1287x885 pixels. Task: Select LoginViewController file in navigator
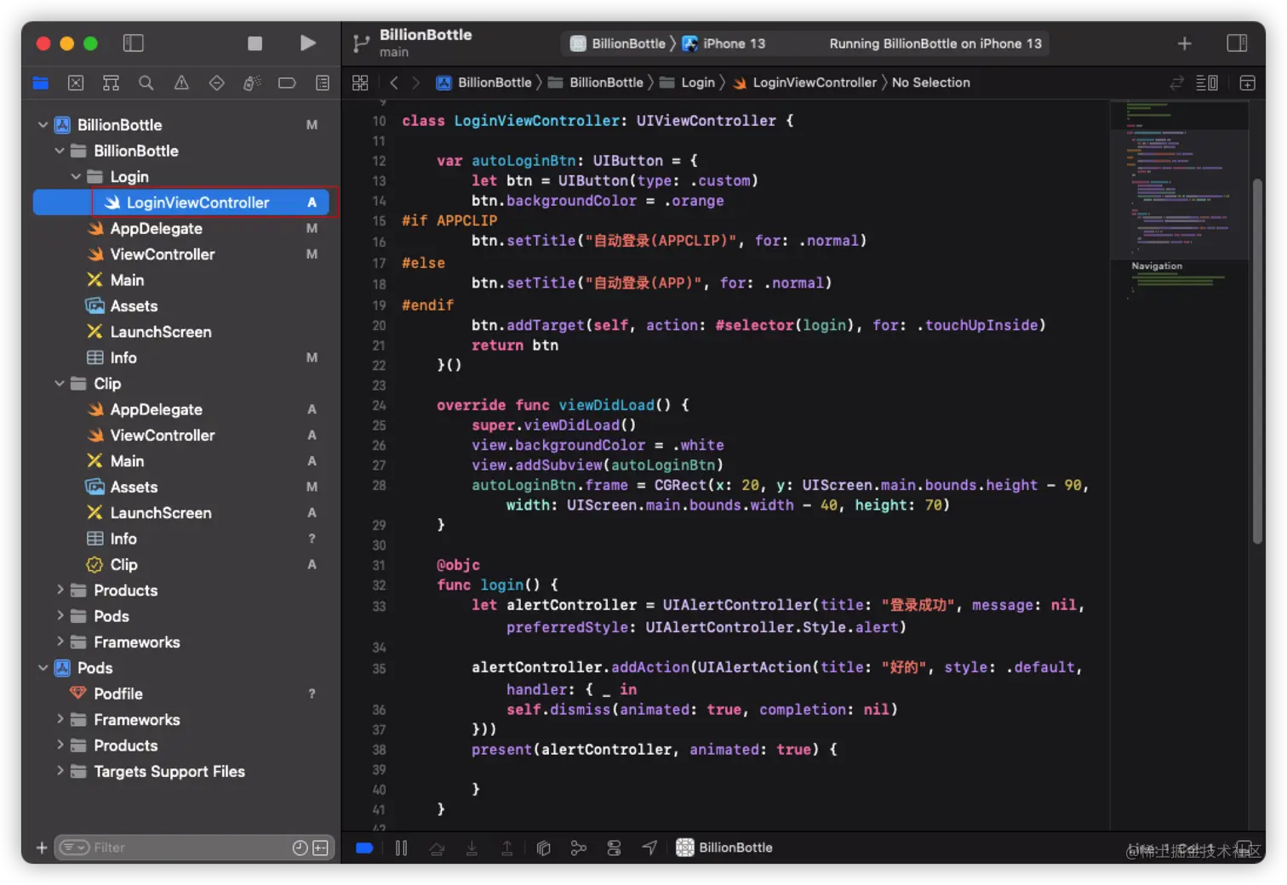(x=181, y=203)
